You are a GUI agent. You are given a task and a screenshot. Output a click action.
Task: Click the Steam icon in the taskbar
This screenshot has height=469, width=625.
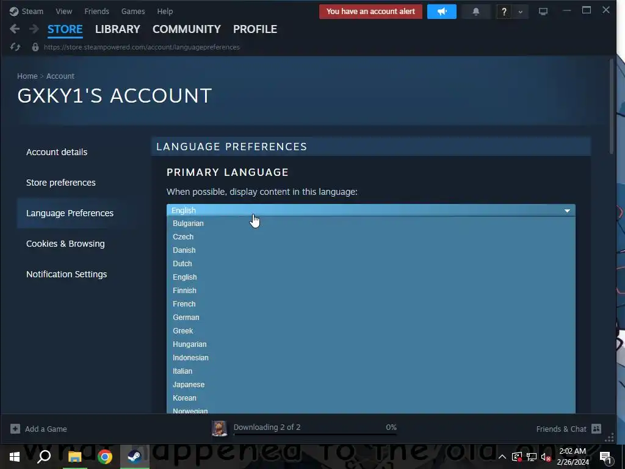(x=135, y=457)
